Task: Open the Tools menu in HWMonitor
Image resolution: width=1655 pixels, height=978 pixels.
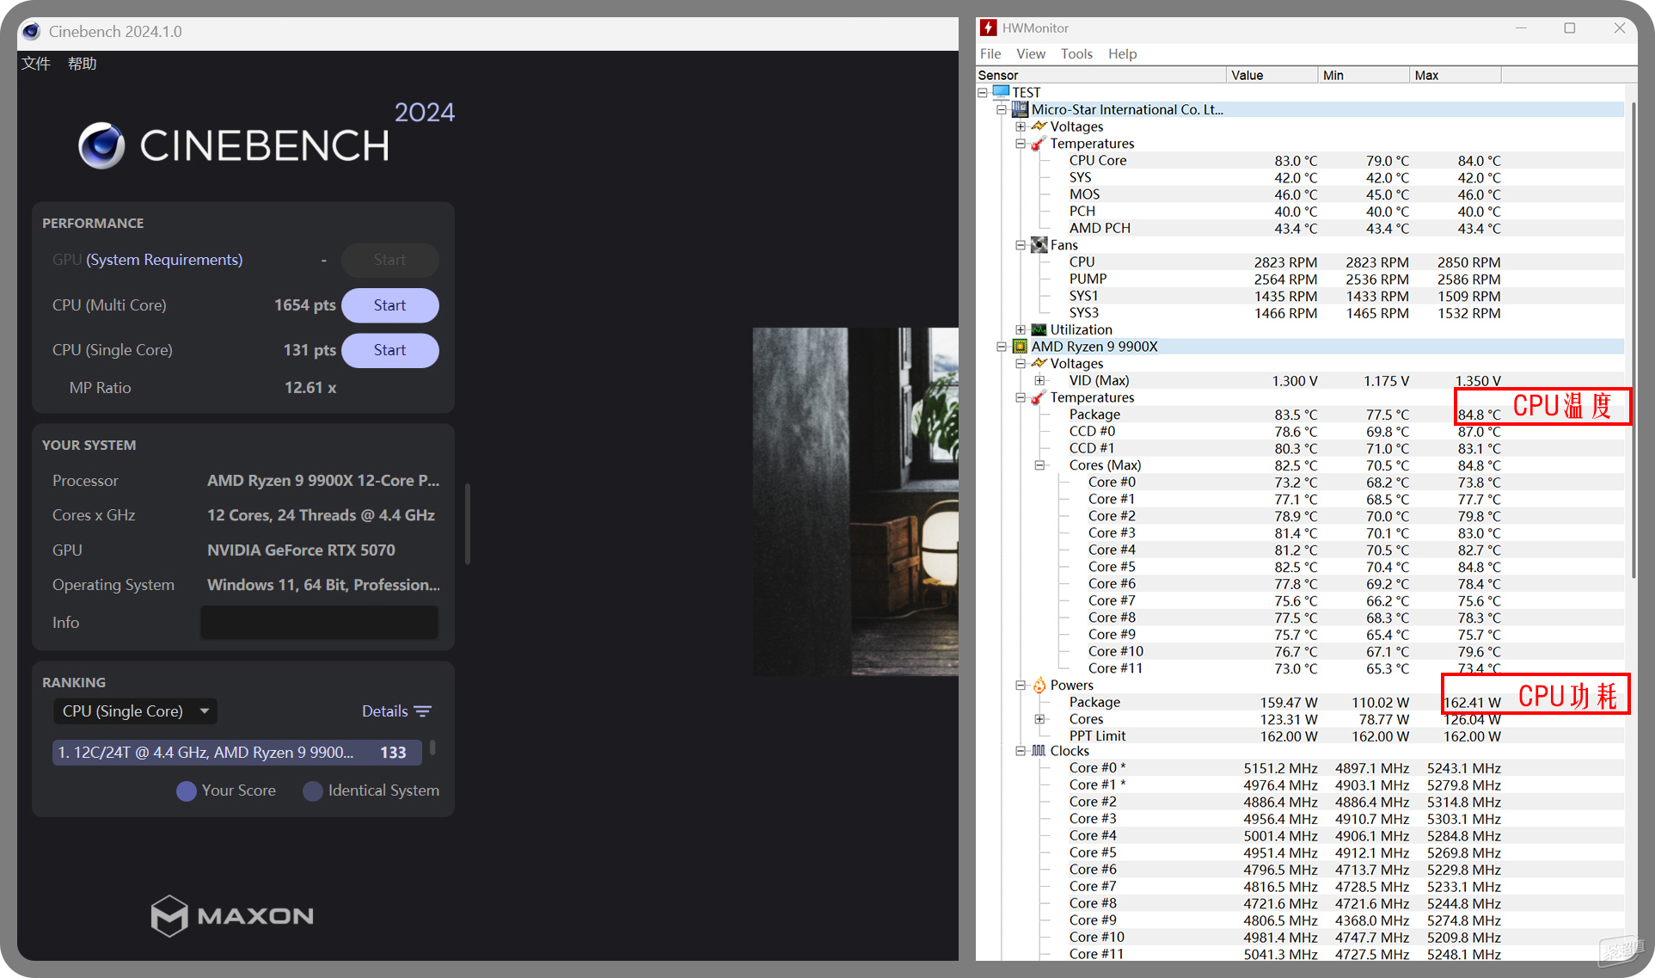Action: tap(1076, 53)
